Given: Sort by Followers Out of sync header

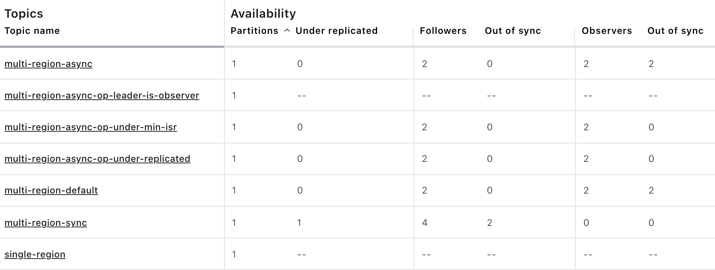Looking at the screenshot, I should tap(513, 31).
